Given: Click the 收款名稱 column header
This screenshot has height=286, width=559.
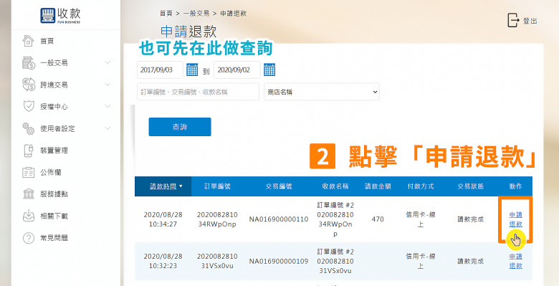Looking at the screenshot, I should [335, 186].
